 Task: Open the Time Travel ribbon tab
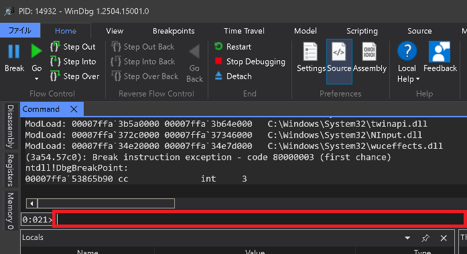point(244,31)
